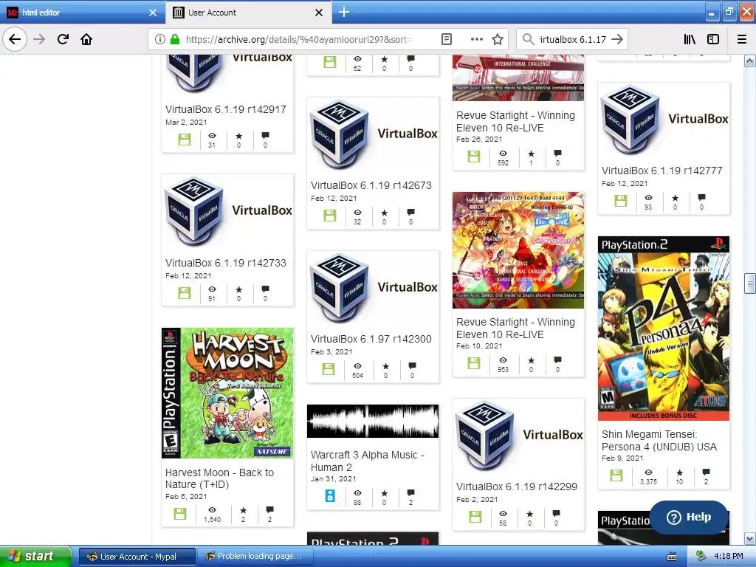Open VirtualBox 6.1.19 r142777 title link
Image resolution: width=756 pixels, height=567 pixels.
tap(662, 171)
